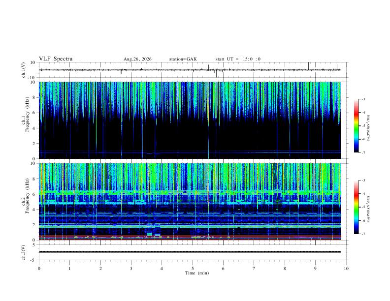Image resolution: width=390 pixels, height=301 pixels.
Task: Click the station=GAK label
Action: click(x=183, y=59)
